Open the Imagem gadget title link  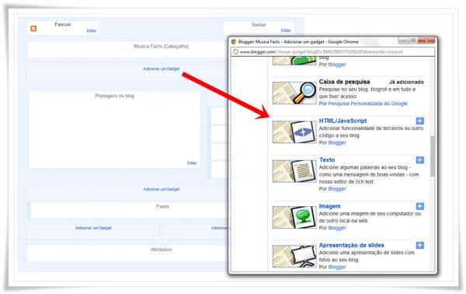pos(329,206)
